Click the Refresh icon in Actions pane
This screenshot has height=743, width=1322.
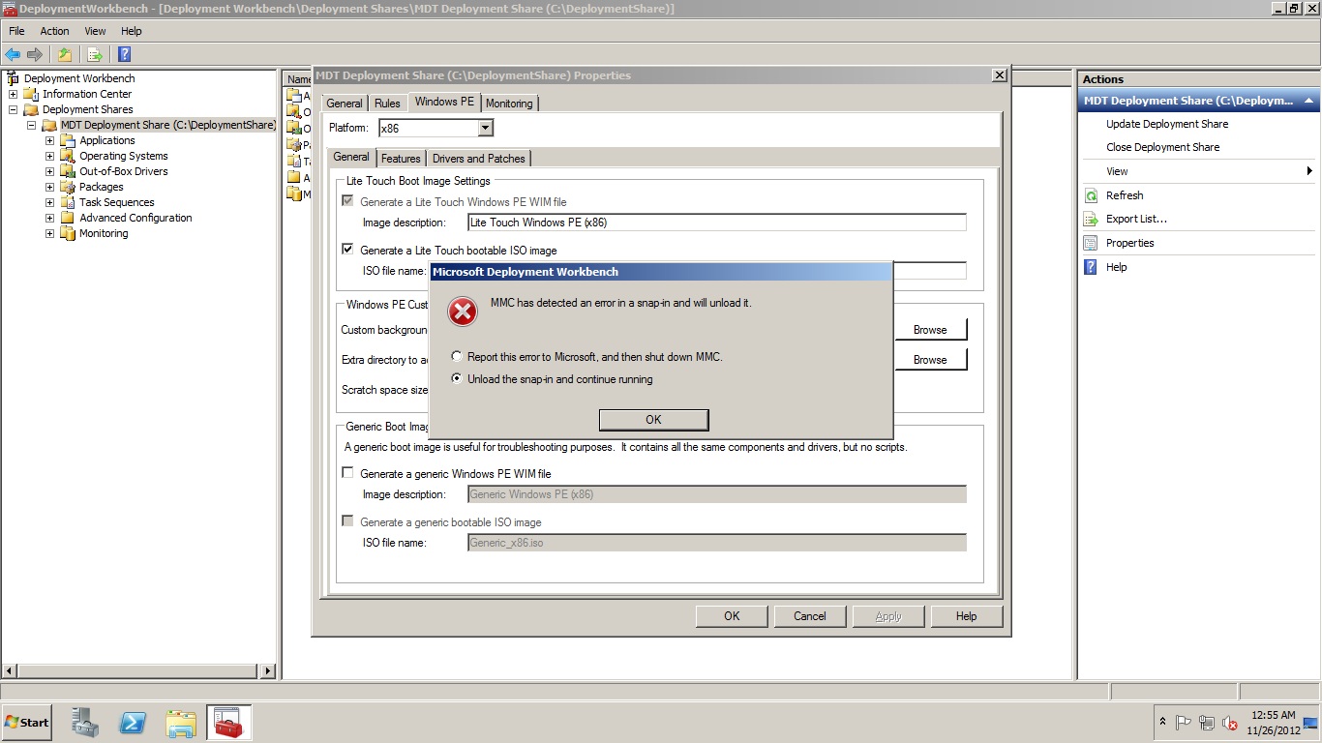click(1091, 195)
